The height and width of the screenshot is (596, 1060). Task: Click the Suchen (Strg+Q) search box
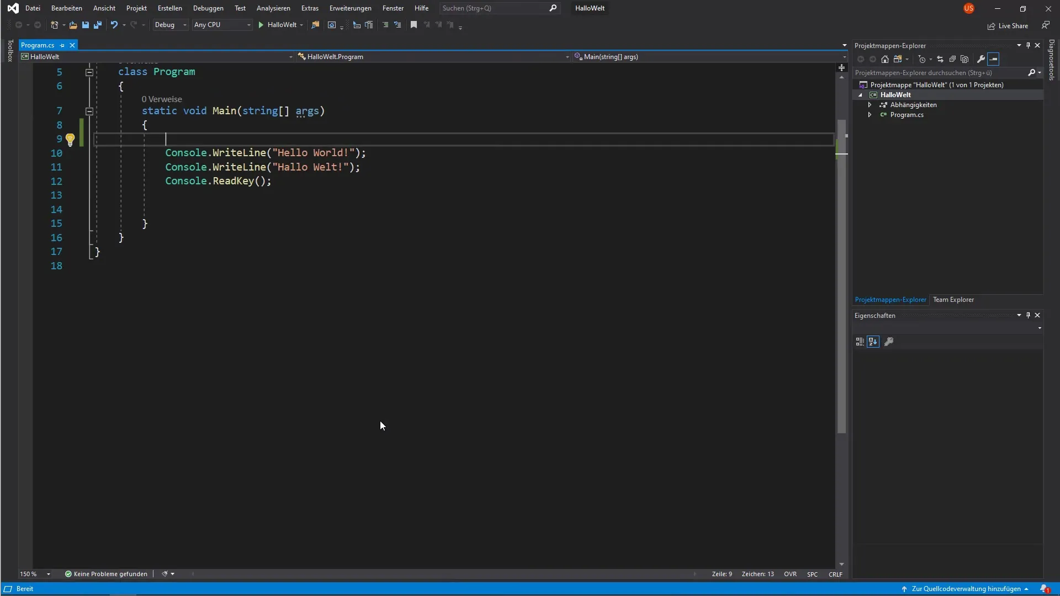(500, 8)
